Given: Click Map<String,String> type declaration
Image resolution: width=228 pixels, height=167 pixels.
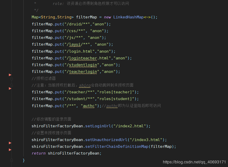Looking at the screenshot, I should (52, 17).
